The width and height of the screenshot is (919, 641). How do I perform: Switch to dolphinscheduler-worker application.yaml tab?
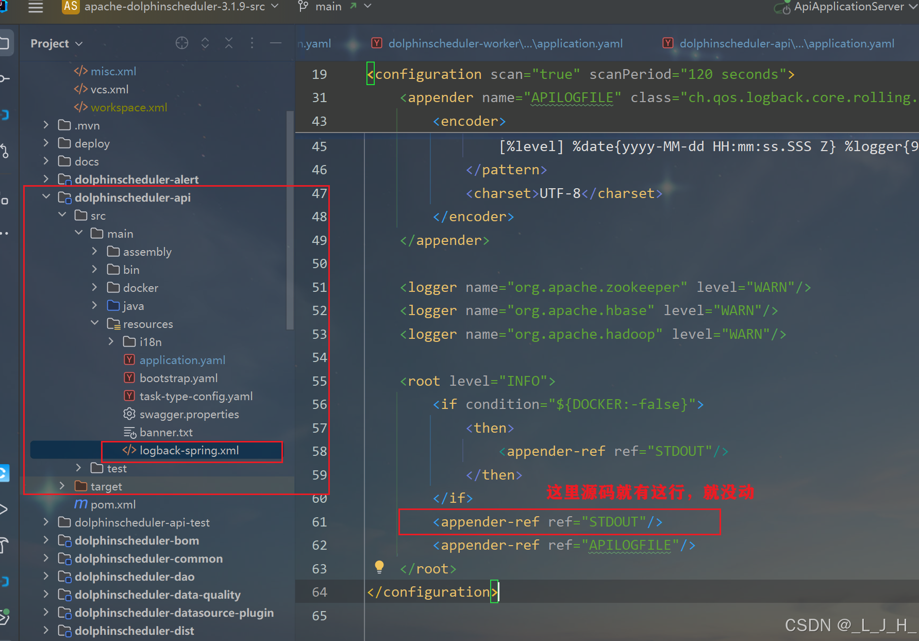coord(497,43)
